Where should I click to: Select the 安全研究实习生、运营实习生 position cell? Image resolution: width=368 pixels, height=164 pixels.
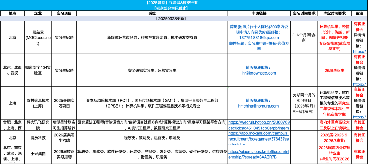coord(152,70)
